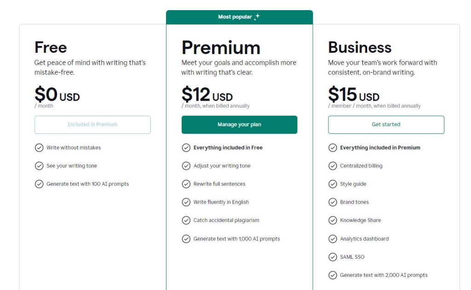Click check icon beside SAML SSO

(x=333, y=257)
